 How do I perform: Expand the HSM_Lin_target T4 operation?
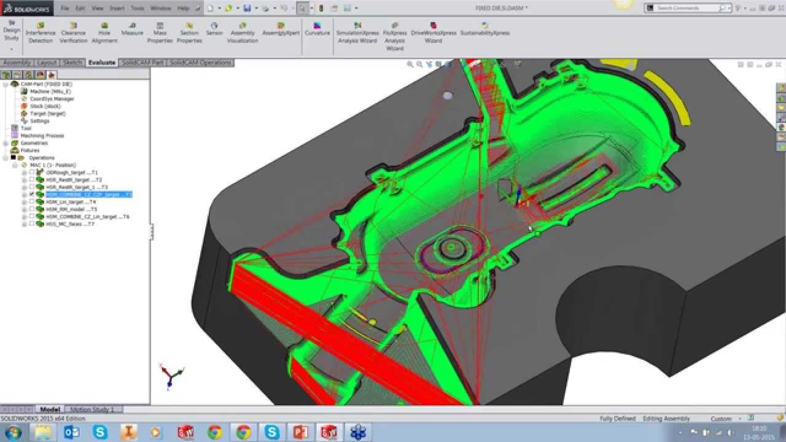(25, 202)
